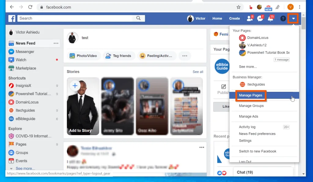Open News Feed preferences menu item
The image size is (313, 182).
[257, 134]
